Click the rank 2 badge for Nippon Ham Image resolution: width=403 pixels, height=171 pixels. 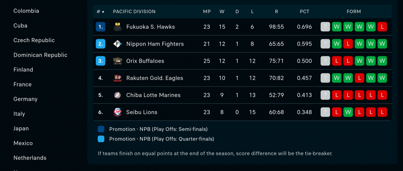(100, 44)
